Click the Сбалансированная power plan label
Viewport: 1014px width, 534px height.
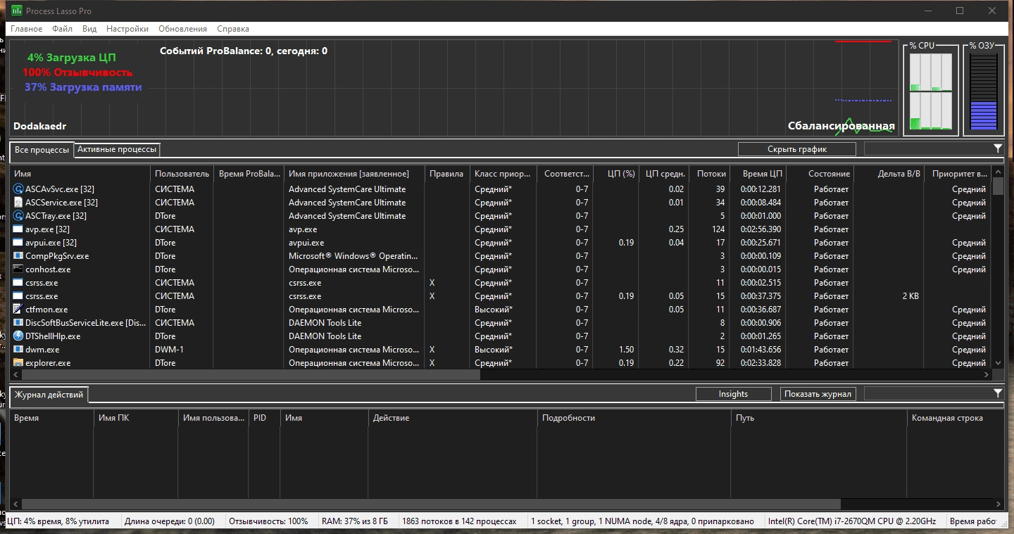point(841,127)
